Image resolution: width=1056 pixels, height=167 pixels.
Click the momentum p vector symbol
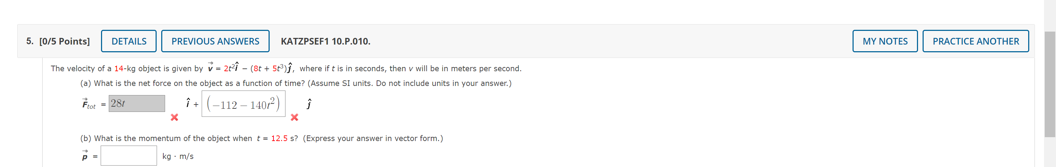coord(85,155)
